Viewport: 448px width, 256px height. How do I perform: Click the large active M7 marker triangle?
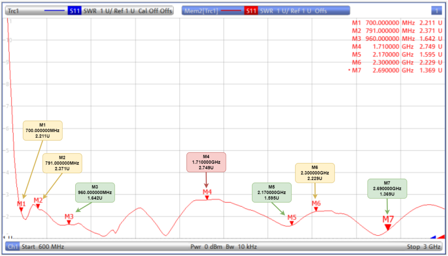click(388, 227)
